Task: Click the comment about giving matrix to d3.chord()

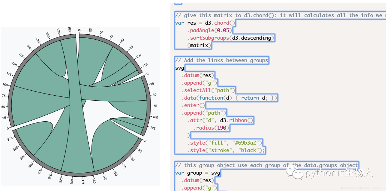Action: (281, 15)
